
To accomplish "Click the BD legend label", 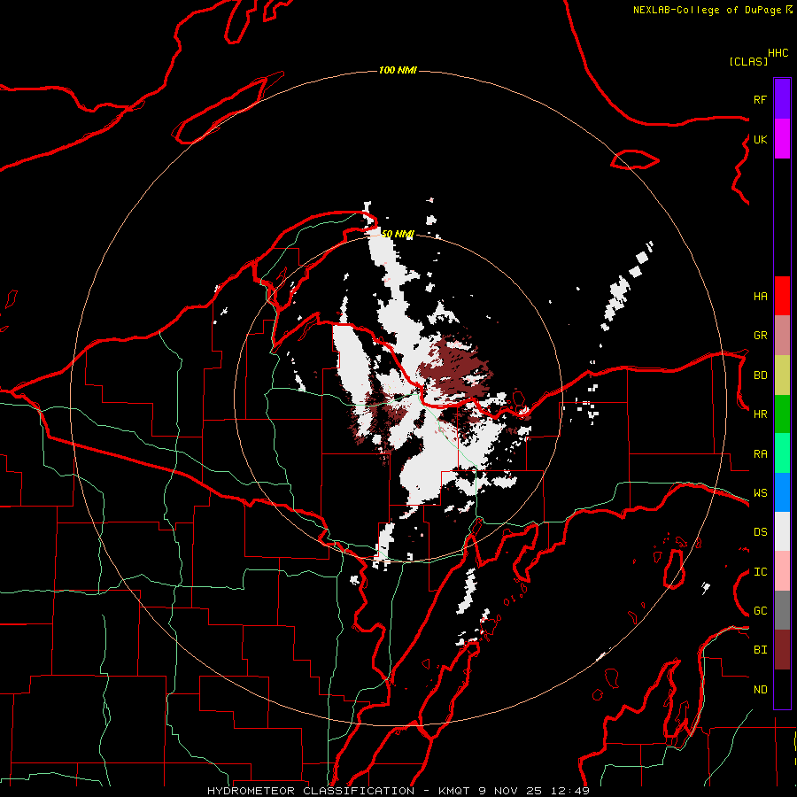I will coord(760,375).
